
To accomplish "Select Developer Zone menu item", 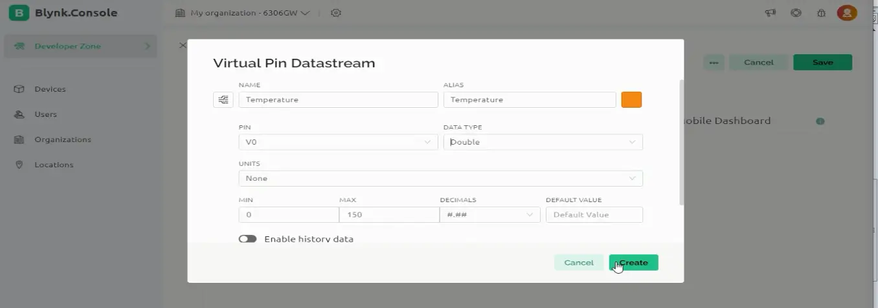I will coord(80,46).
